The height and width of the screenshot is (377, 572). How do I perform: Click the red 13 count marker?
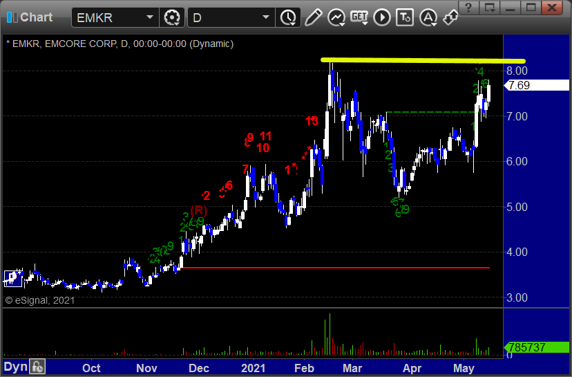coord(312,121)
